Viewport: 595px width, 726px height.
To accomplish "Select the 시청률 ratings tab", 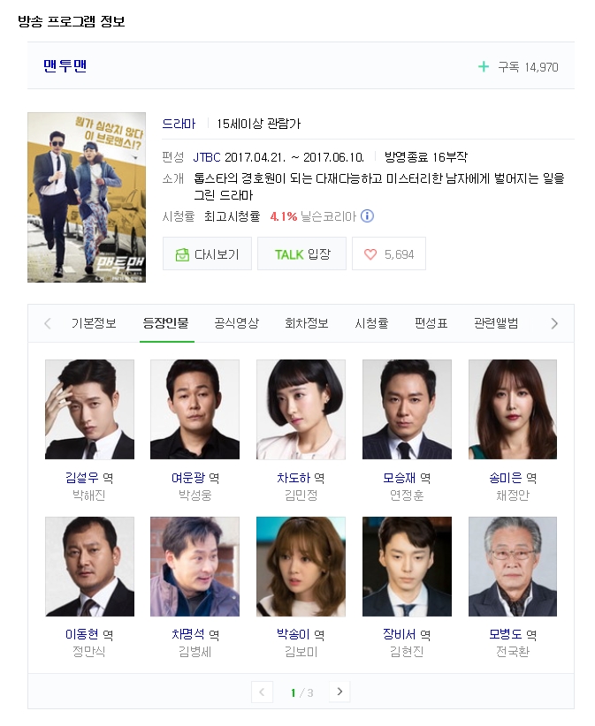I will point(371,323).
